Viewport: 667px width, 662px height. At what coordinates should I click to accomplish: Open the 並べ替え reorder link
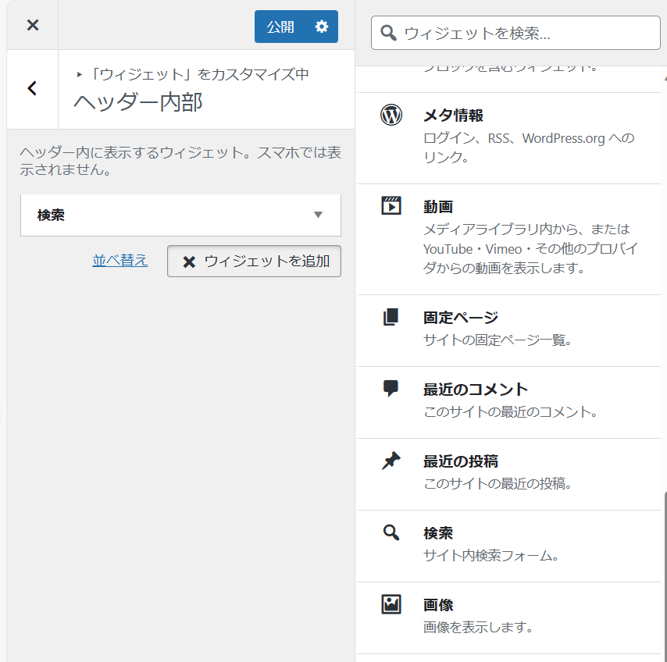pyautogui.click(x=119, y=260)
